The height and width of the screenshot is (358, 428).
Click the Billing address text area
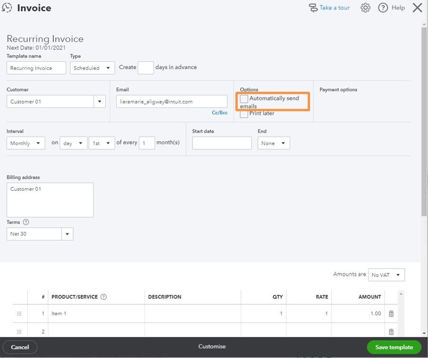pos(50,200)
